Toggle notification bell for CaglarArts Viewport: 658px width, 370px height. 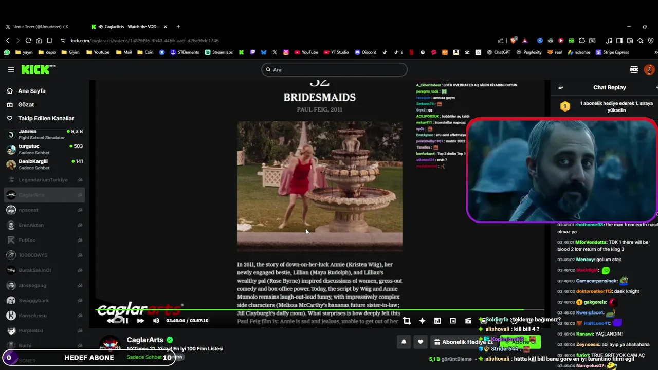coord(404,342)
